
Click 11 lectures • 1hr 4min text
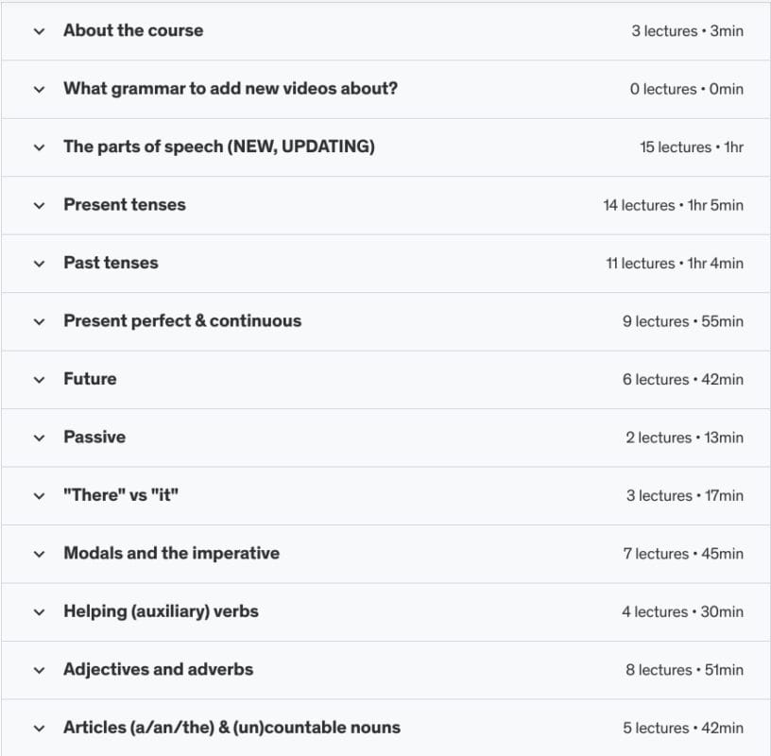tap(674, 264)
